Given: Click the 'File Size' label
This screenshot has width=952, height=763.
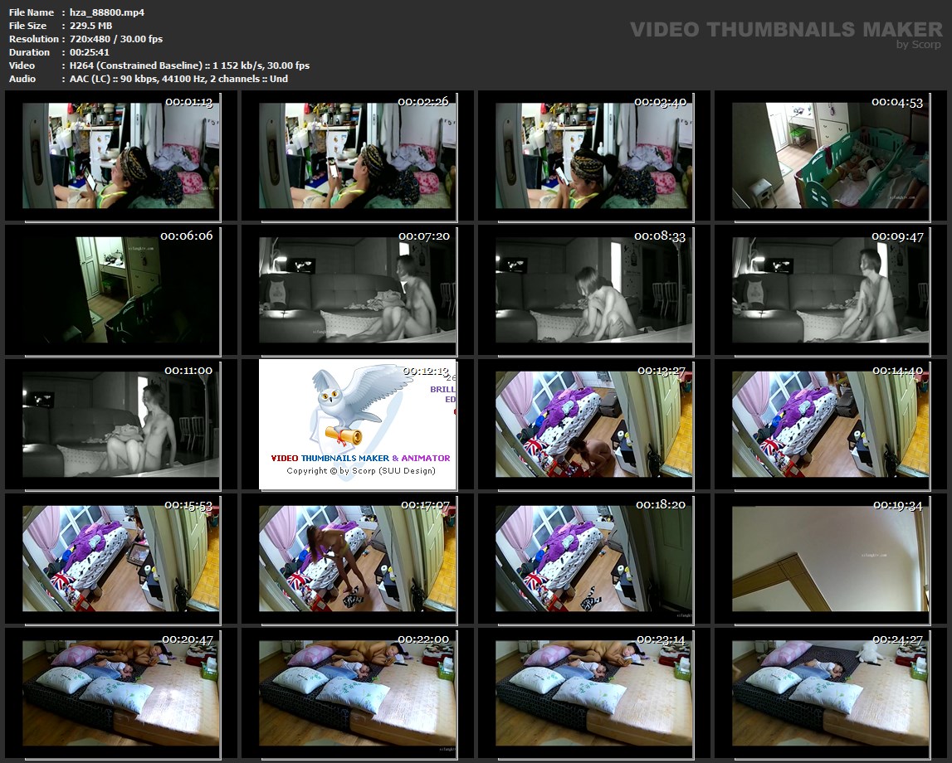Looking at the screenshot, I should (28, 26).
